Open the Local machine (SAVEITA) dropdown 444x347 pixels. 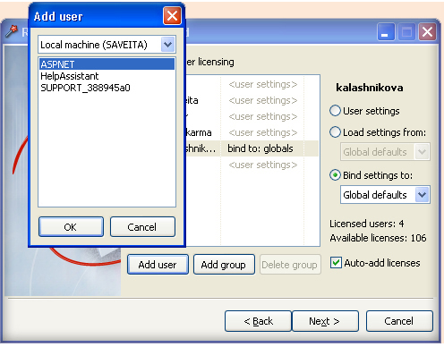(x=167, y=45)
